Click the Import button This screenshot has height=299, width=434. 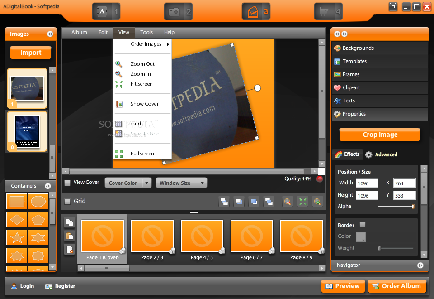tap(31, 53)
